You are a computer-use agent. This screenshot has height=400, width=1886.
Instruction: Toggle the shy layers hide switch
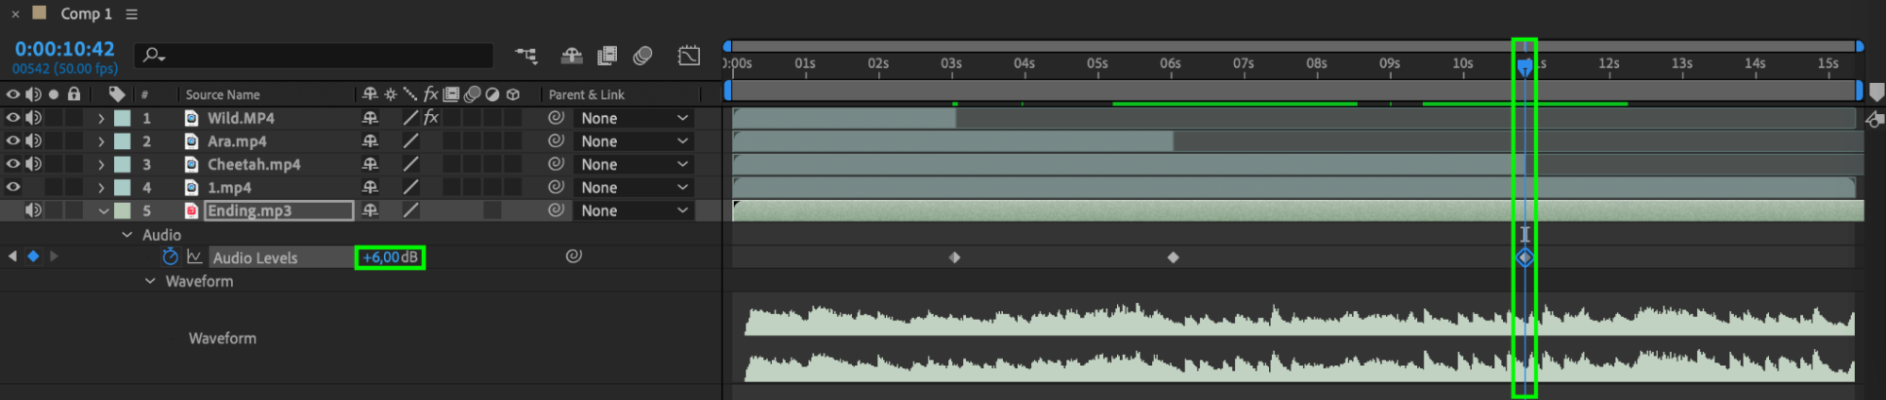572,56
